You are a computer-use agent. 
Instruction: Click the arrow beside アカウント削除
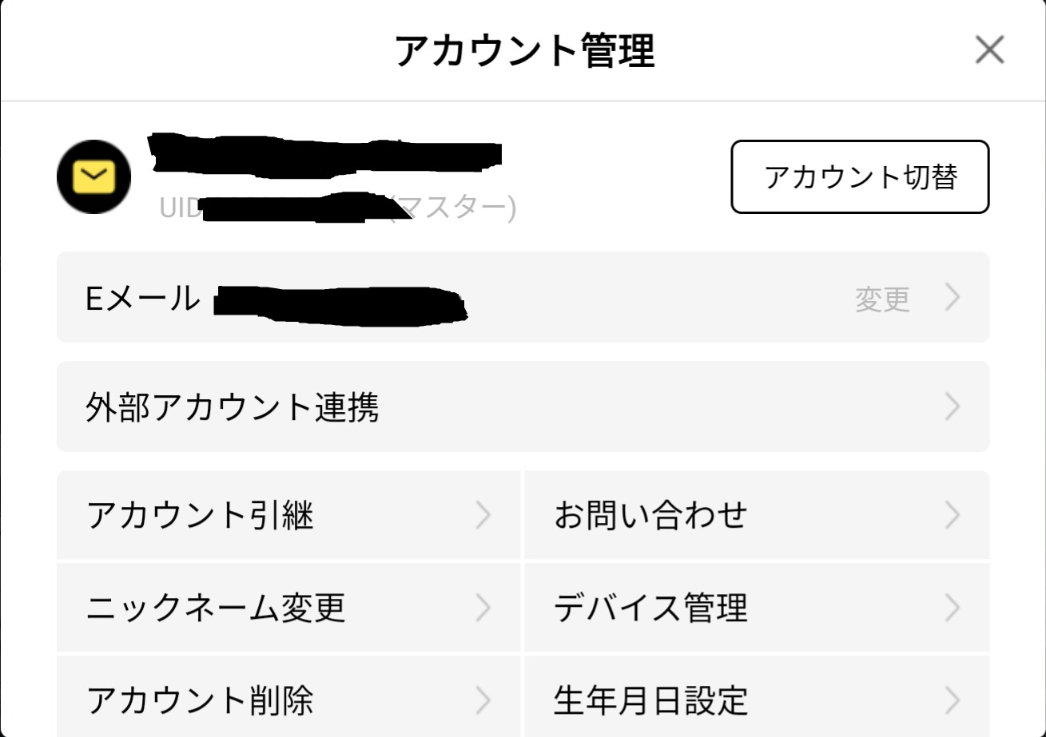483,700
